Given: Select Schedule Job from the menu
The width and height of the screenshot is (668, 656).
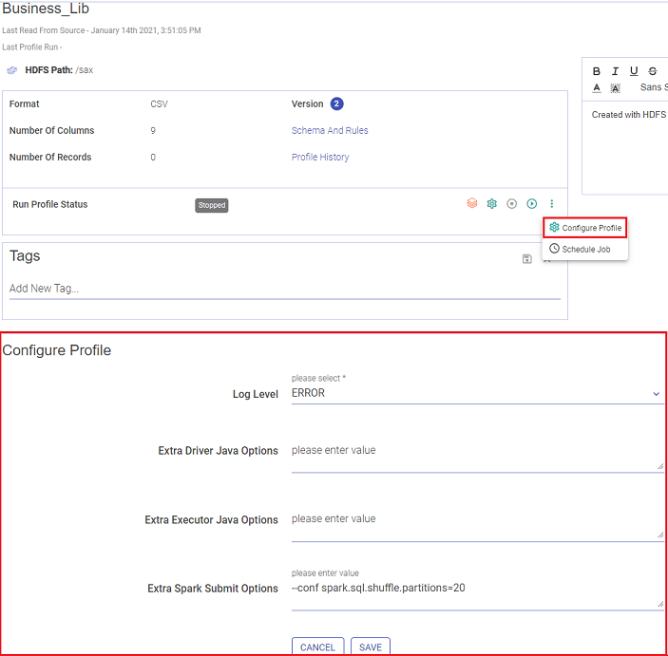Looking at the screenshot, I should pos(585,249).
